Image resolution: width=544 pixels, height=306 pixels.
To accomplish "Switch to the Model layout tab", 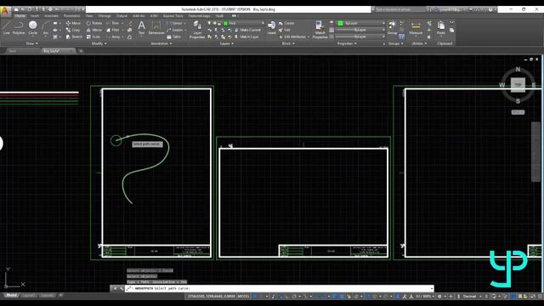I will point(11,296).
